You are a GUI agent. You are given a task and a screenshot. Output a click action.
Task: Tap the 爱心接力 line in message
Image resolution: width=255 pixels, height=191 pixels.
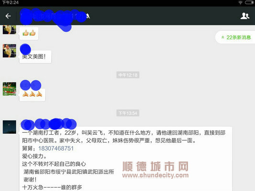click(34, 156)
